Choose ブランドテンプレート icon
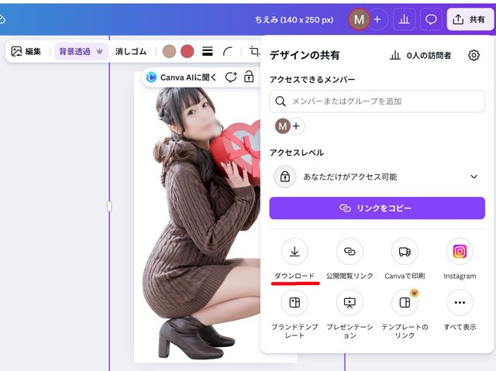This screenshot has width=496, height=371. click(294, 302)
